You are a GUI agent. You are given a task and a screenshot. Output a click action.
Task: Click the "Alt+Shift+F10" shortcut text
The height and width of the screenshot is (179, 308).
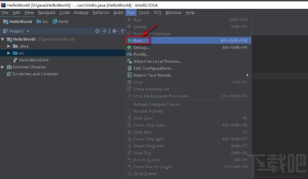234,40
